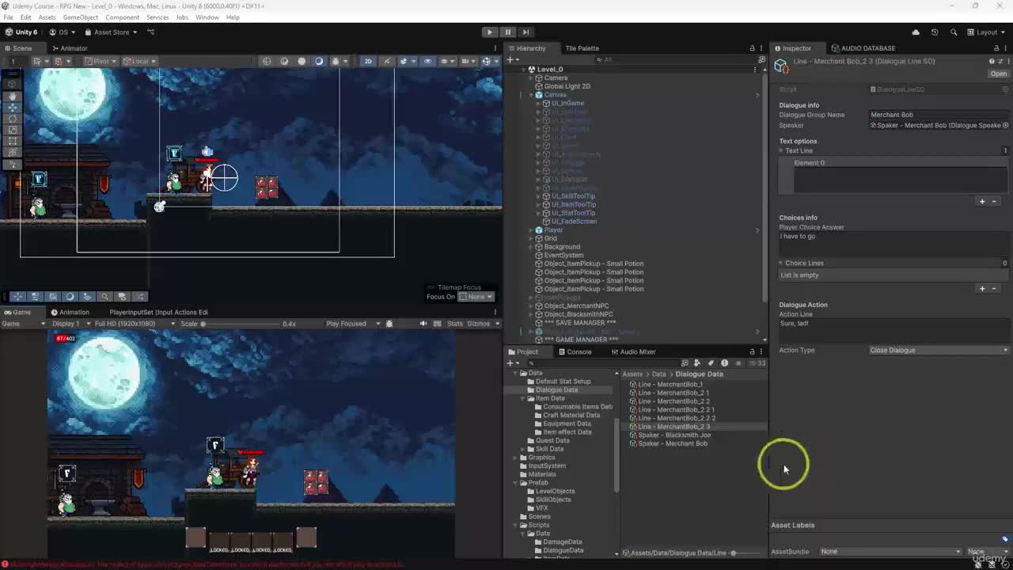Toggle 2D view mode in Scene
Screen dimensions: 1013x570
(x=368, y=61)
